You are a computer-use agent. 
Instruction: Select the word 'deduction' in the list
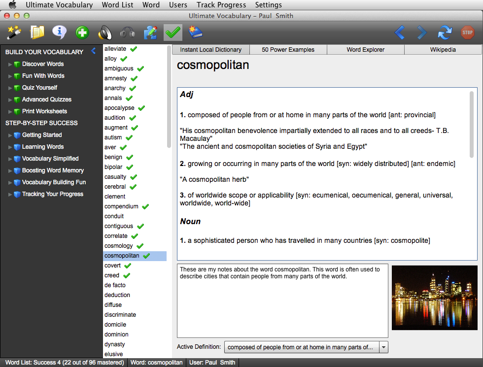click(117, 295)
